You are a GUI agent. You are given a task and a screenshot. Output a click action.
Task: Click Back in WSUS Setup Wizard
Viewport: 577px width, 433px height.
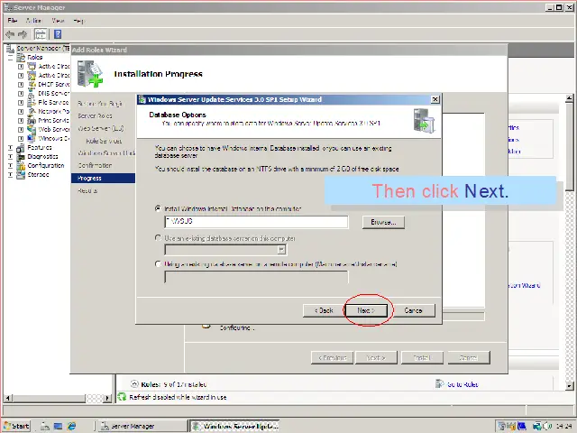point(324,310)
